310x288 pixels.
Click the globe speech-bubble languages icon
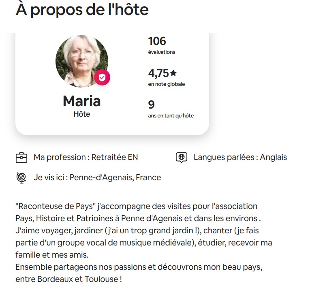[182, 158]
